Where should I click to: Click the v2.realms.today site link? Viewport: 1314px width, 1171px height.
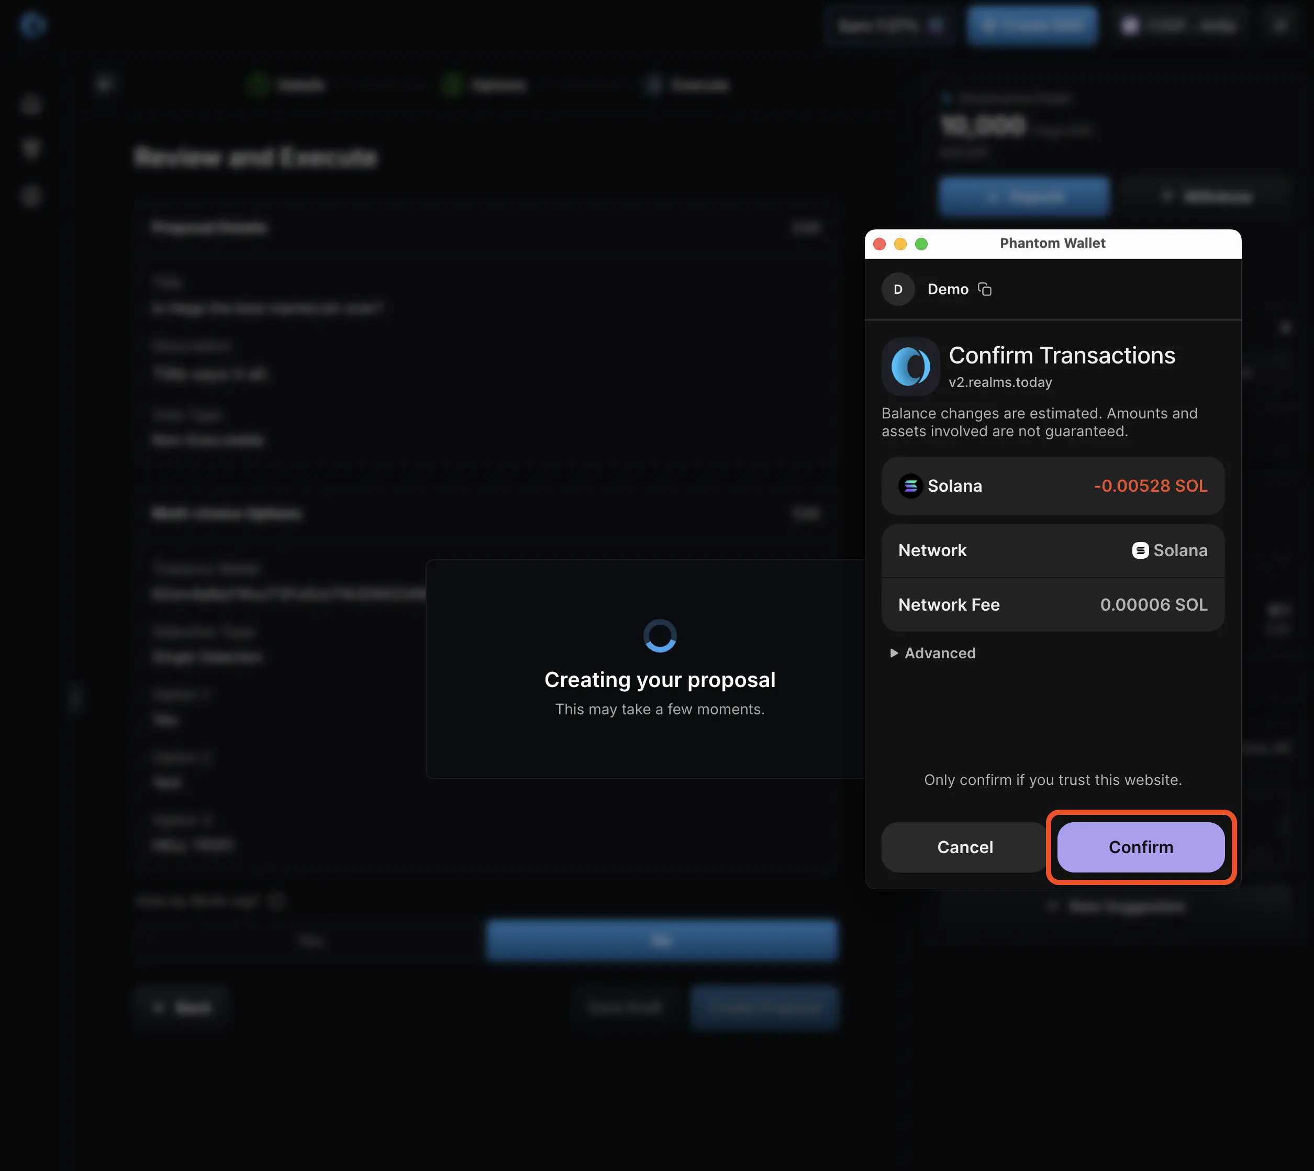[x=1000, y=382]
